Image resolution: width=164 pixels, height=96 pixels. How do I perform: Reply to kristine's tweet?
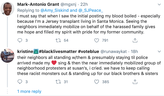tap(20, 82)
